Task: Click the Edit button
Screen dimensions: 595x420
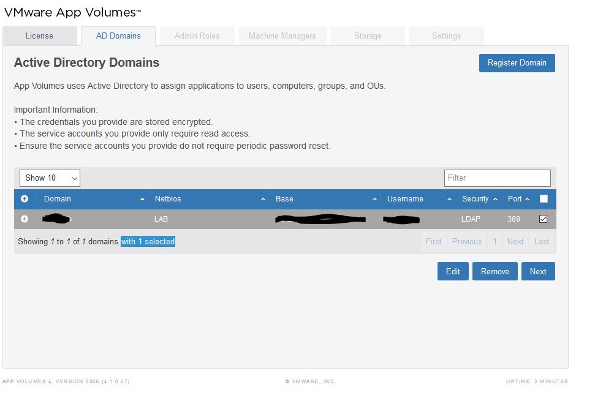Action: 453,271
